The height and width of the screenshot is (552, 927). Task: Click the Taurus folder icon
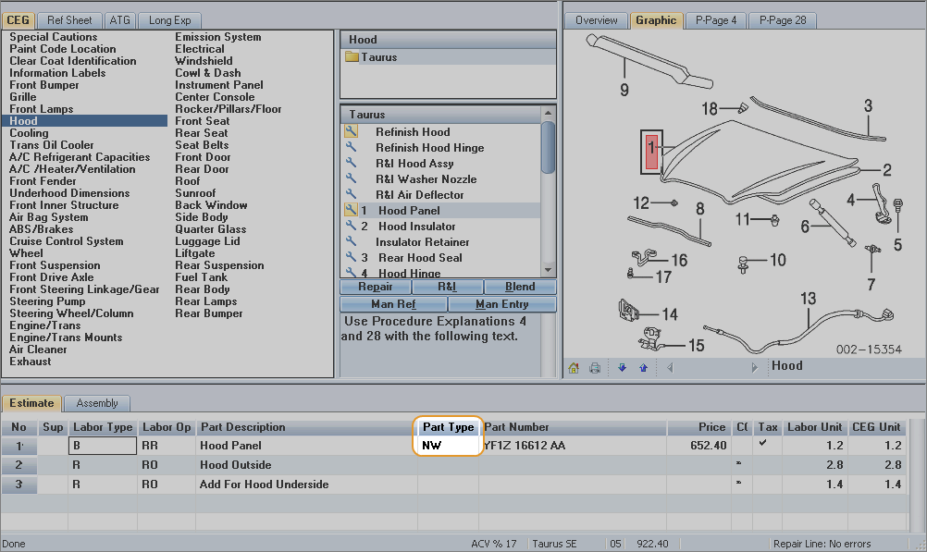352,57
